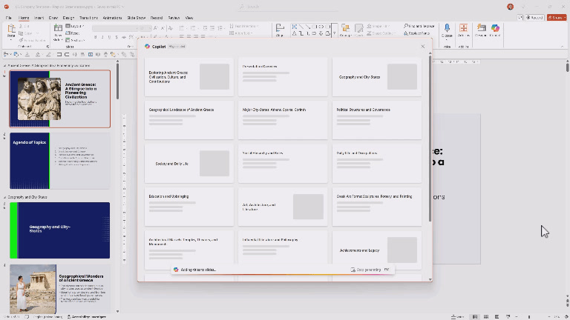Screen dimensions: 570x320
Task: Toggle Normal view in the status bar
Action: 475,317
